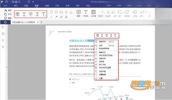This screenshot has width=172, height=100.
Task: Switch to the 保护 ribbon tab
Action: point(78,6)
